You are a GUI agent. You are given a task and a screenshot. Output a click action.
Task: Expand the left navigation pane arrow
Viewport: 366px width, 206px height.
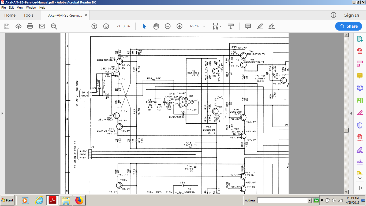click(x=2, y=113)
